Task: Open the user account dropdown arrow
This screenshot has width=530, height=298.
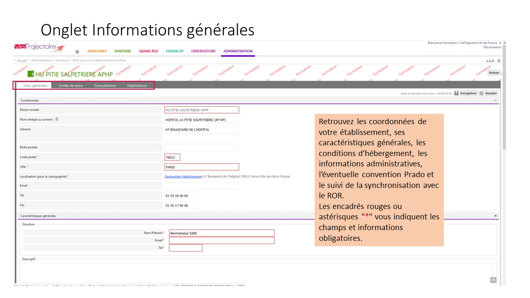Action: [500, 43]
